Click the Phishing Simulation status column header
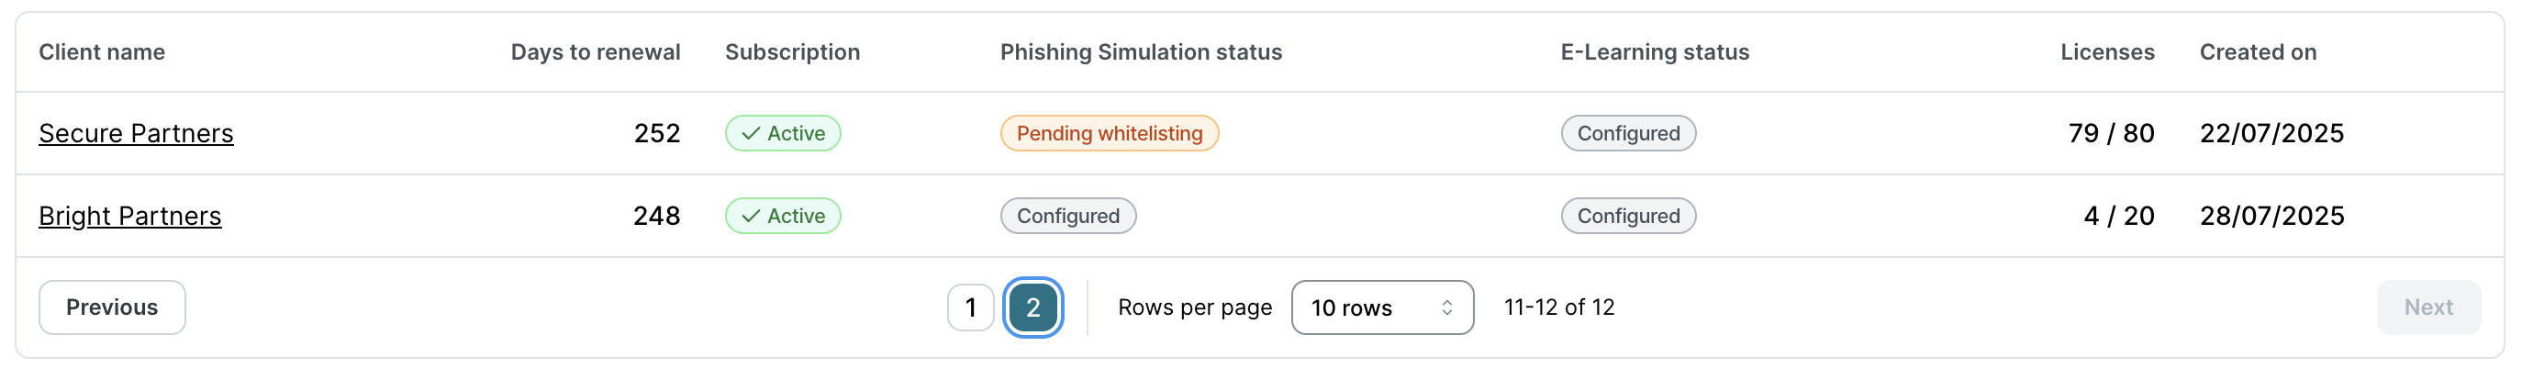2522x380 pixels. (1141, 52)
